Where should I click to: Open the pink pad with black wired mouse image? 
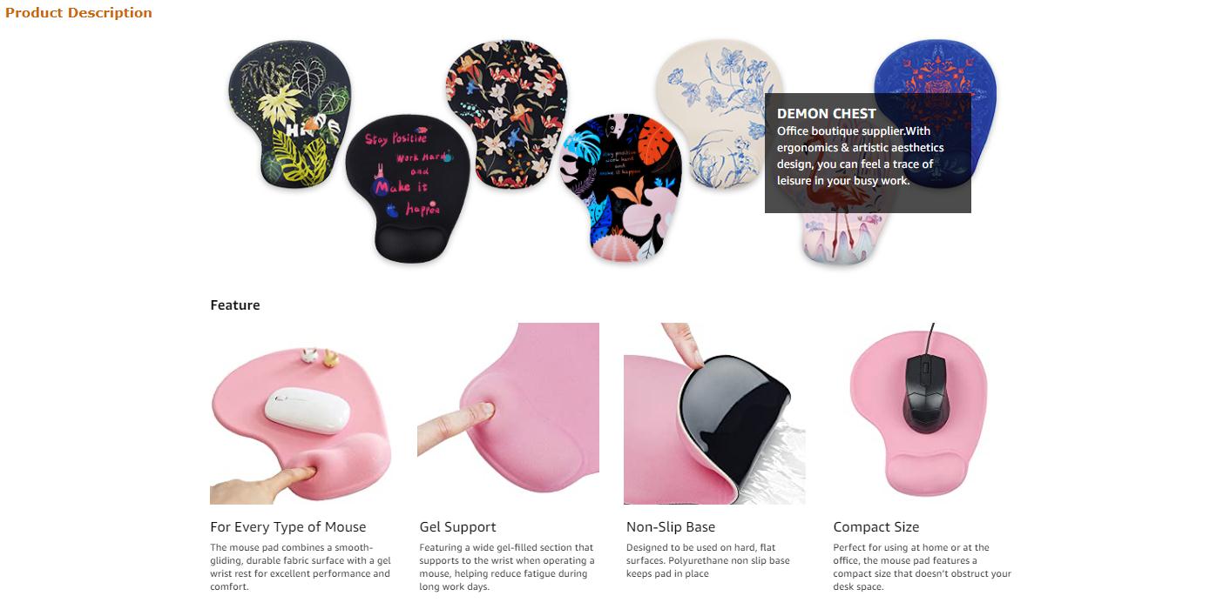(923, 413)
